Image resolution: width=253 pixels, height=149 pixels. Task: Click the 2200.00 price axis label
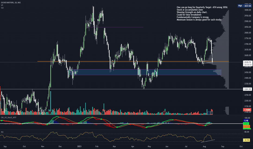coord(248,101)
